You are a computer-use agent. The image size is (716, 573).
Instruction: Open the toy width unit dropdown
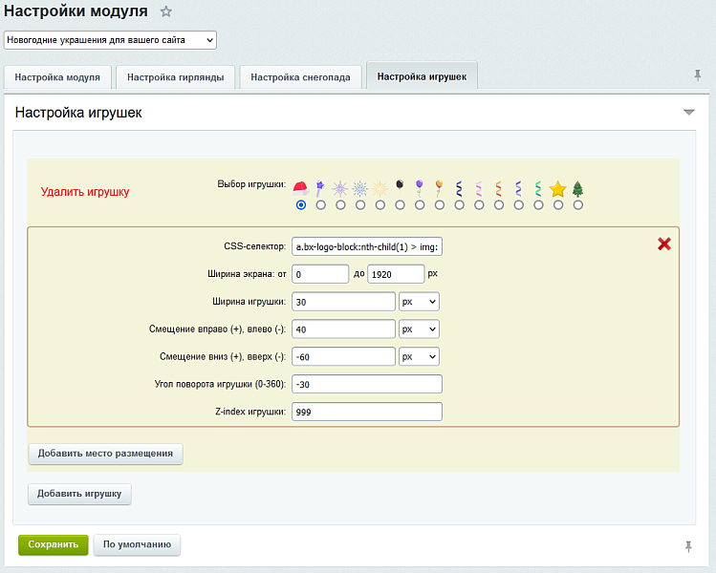419,302
